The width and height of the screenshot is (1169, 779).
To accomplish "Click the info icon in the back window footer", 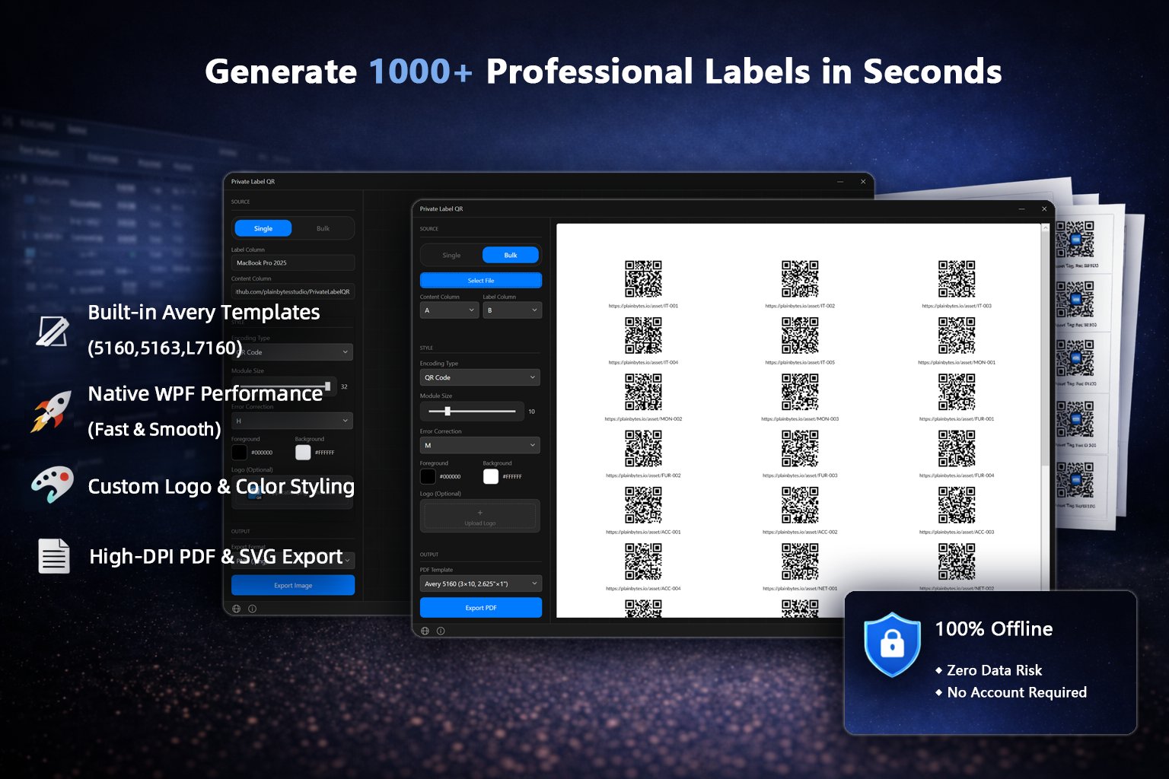I will click(x=252, y=609).
